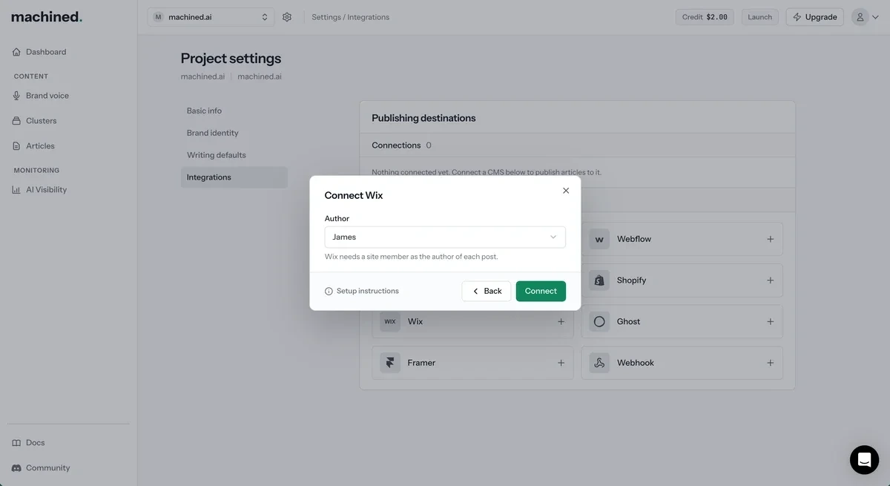Click the machined. logo
The height and width of the screenshot is (486, 890).
47,16
